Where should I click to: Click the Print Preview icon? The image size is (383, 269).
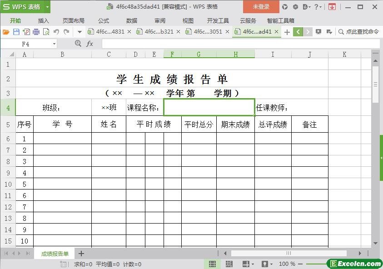(46, 32)
